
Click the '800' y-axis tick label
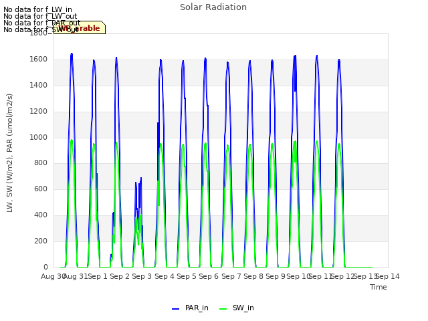click(41, 163)
